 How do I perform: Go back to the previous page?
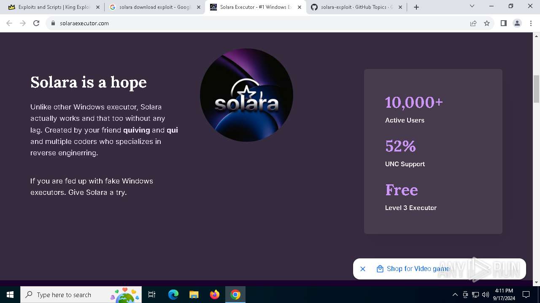coord(9,23)
